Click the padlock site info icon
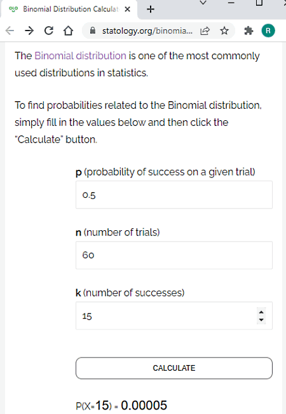Viewport: 286px width, 414px height. [93, 31]
